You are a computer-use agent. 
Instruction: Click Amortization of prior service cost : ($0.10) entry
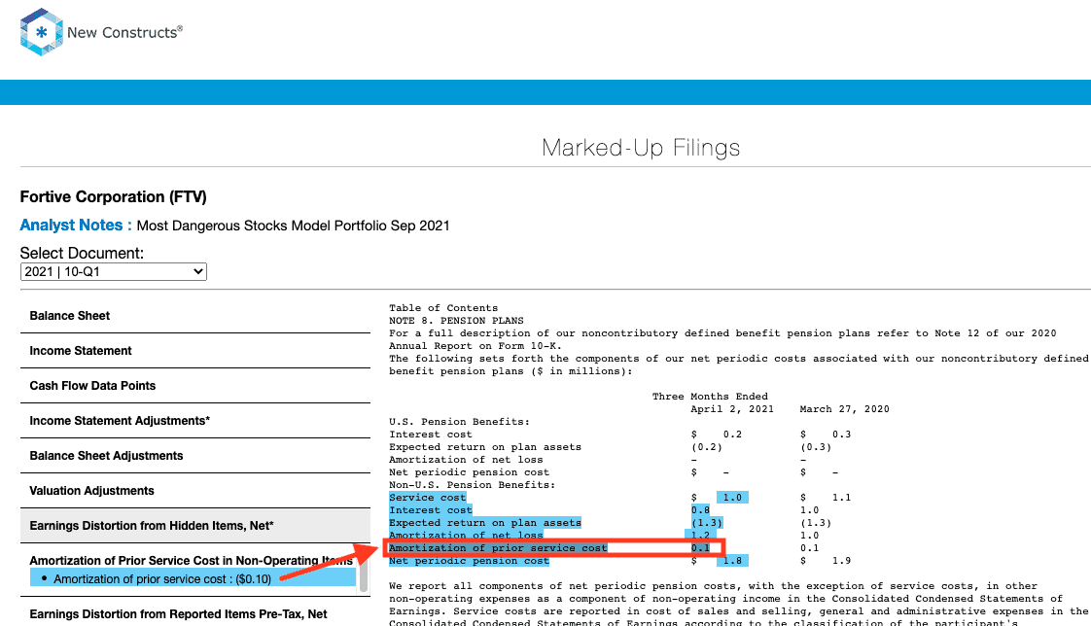coord(193,578)
